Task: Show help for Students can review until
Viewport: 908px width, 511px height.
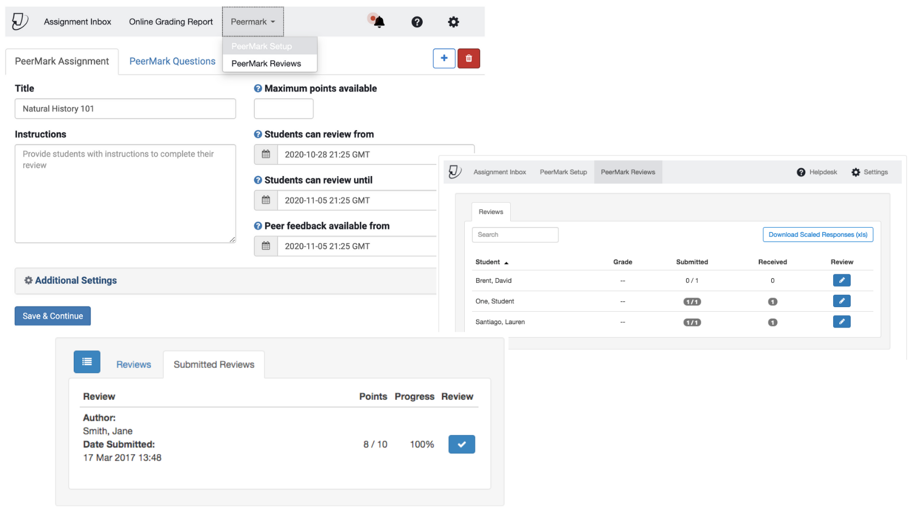Action: coord(258,180)
